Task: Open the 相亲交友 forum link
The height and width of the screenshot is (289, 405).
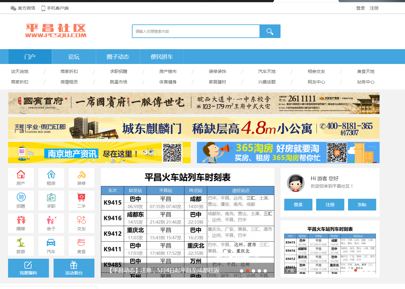Action: coord(316,71)
